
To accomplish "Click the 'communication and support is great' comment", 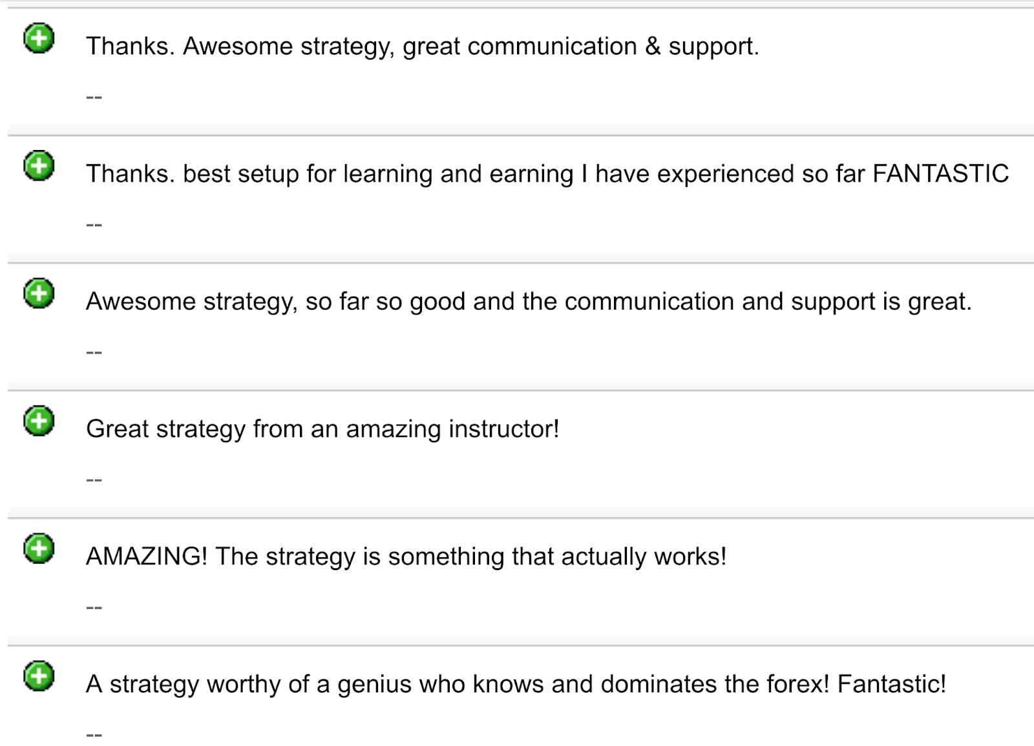I will [529, 302].
